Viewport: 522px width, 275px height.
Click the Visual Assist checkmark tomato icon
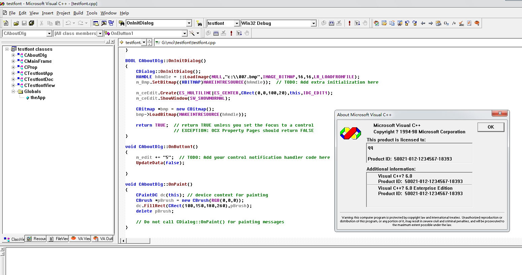pos(377,23)
